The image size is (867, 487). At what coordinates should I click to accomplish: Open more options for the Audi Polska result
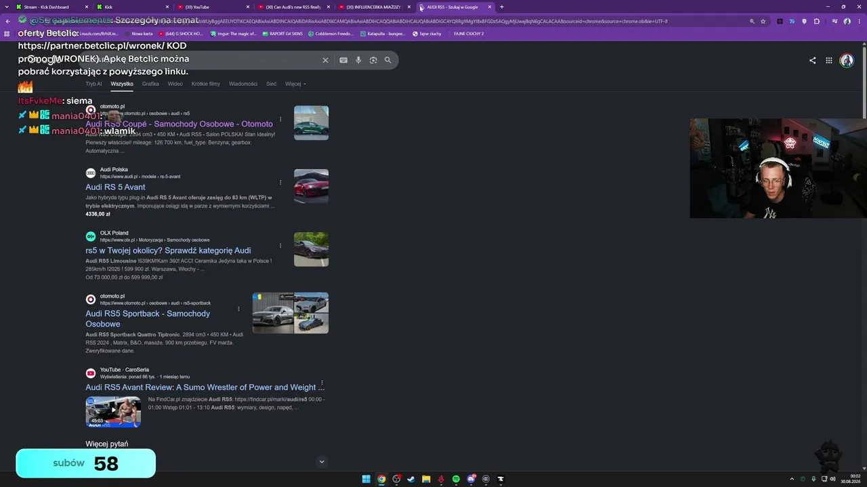click(280, 182)
